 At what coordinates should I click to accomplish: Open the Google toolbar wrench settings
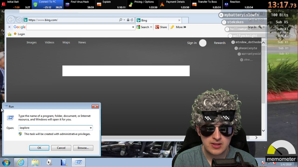(260, 27)
